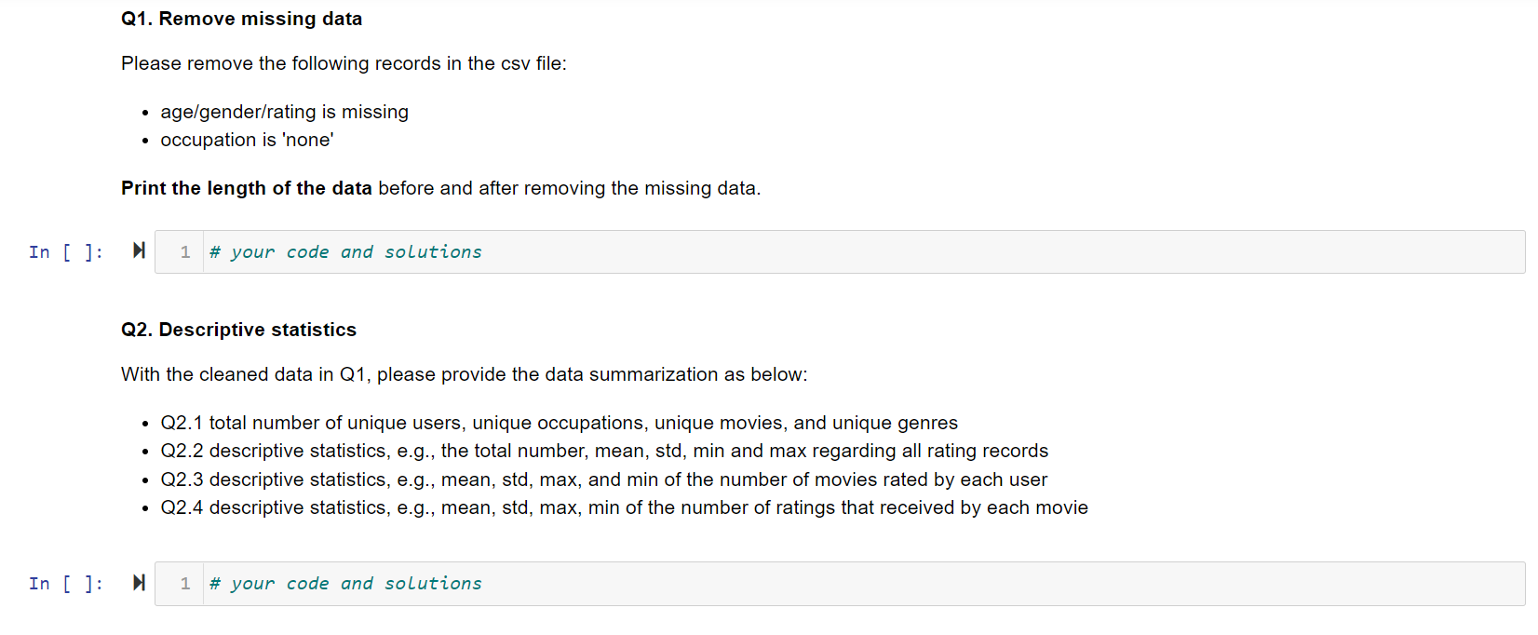Image resolution: width=1538 pixels, height=635 pixels.
Task: Click line number 1 in Q1 cell
Action: (x=185, y=252)
